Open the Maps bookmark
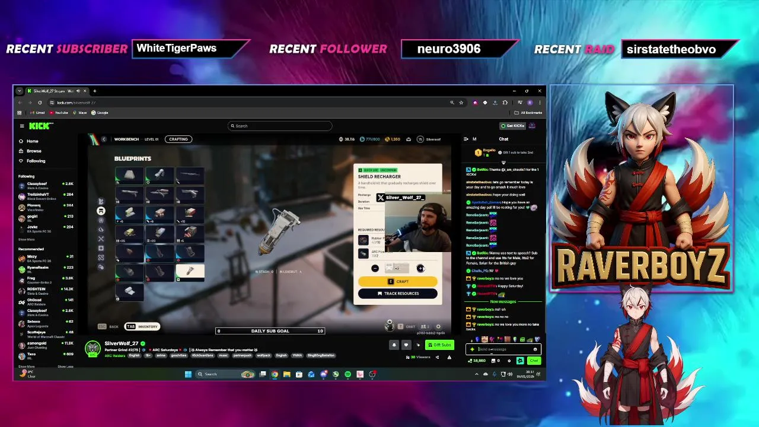Image resolution: width=759 pixels, height=427 pixels. coord(80,113)
